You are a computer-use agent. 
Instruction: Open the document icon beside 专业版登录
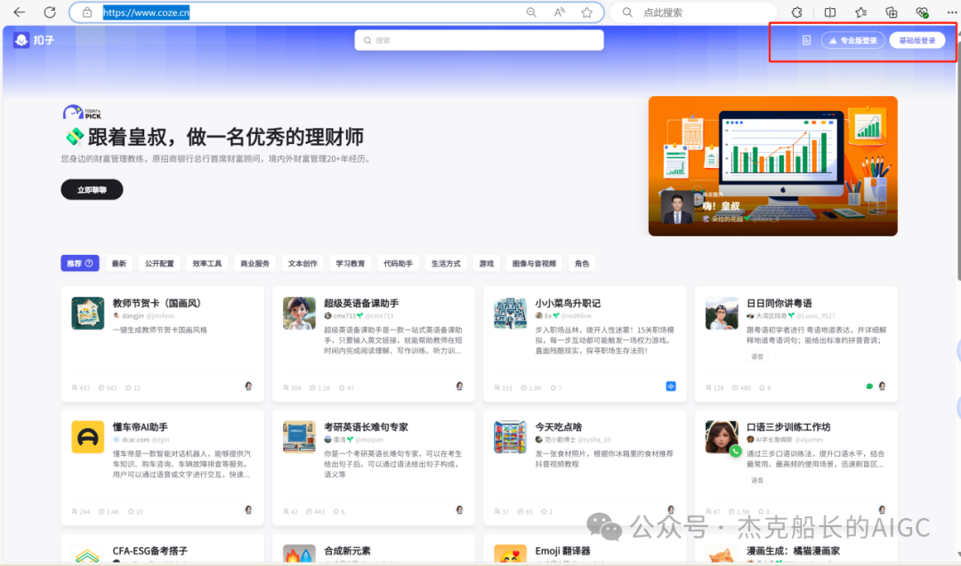click(806, 40)
